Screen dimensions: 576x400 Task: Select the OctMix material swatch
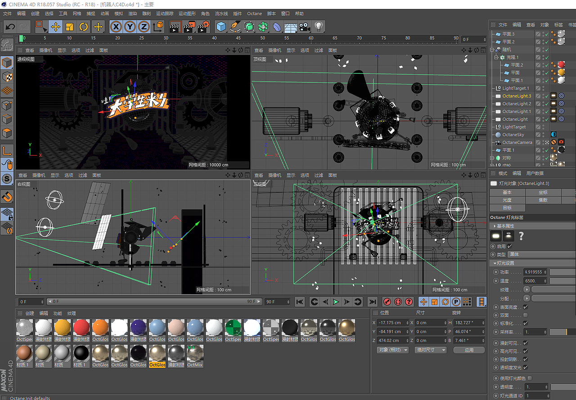point(195,355)
